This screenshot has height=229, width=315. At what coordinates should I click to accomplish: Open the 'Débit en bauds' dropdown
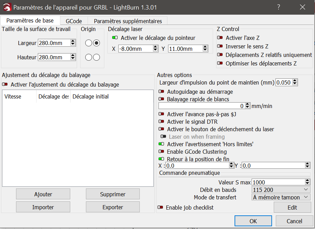click(281, 190)
